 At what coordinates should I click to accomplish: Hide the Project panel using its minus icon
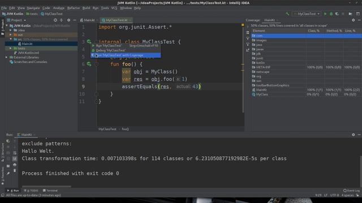(x=75, y=20)
